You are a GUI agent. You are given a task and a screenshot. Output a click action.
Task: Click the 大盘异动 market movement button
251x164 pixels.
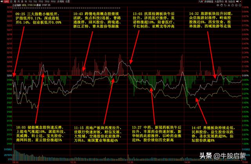tap(219, 2)
